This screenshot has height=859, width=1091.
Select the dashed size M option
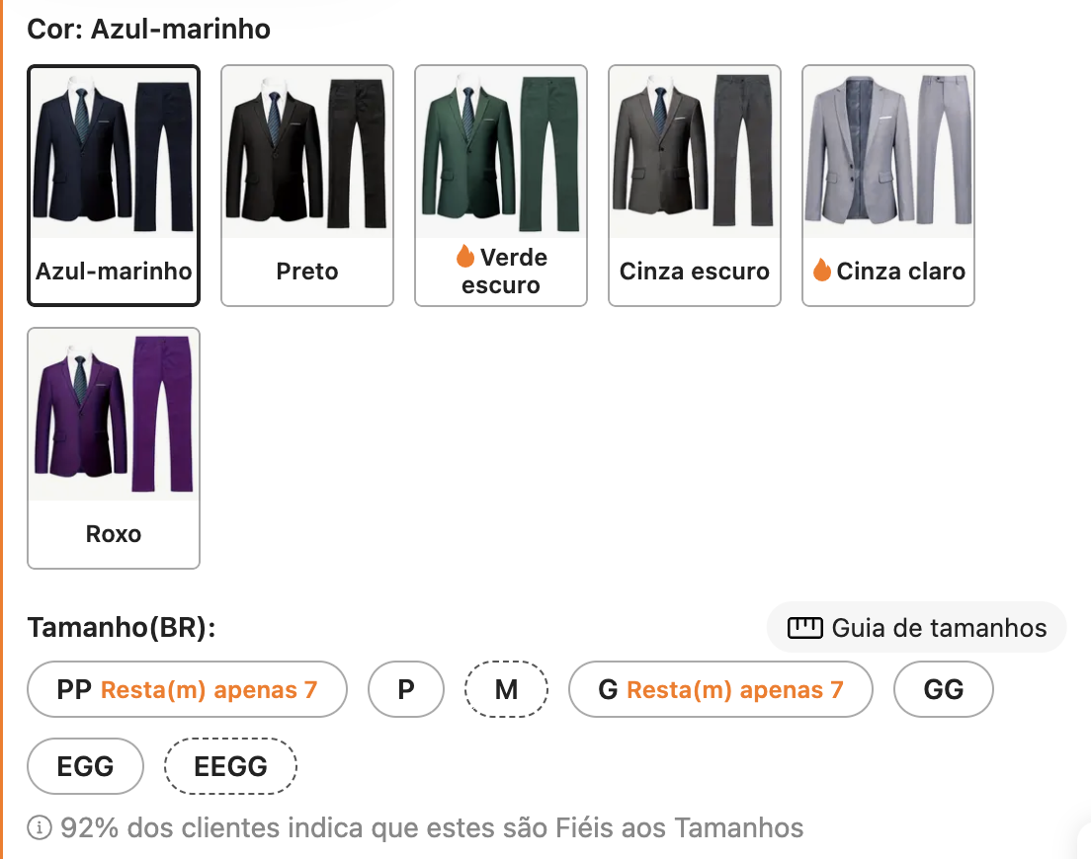(x=506, y=689)
